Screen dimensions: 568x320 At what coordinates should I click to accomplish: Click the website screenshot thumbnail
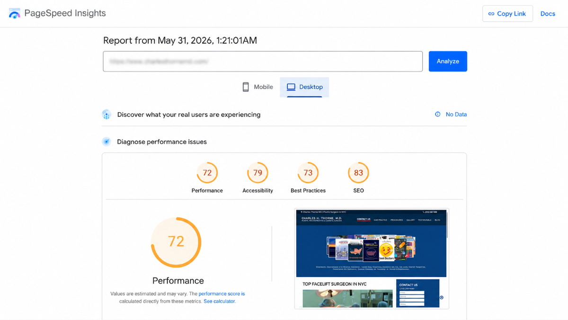point(372,259)
